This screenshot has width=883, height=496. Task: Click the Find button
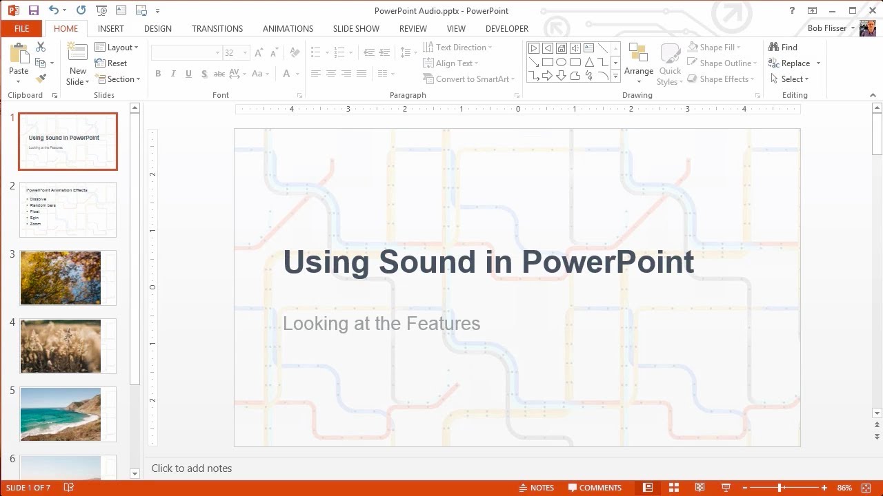783,47
